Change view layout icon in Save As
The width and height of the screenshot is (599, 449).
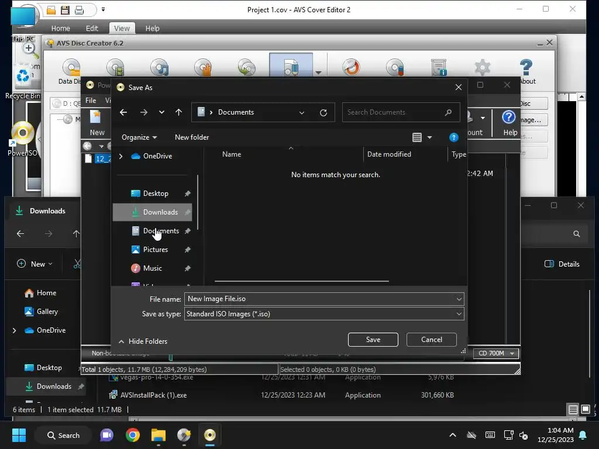coord(416,137)
